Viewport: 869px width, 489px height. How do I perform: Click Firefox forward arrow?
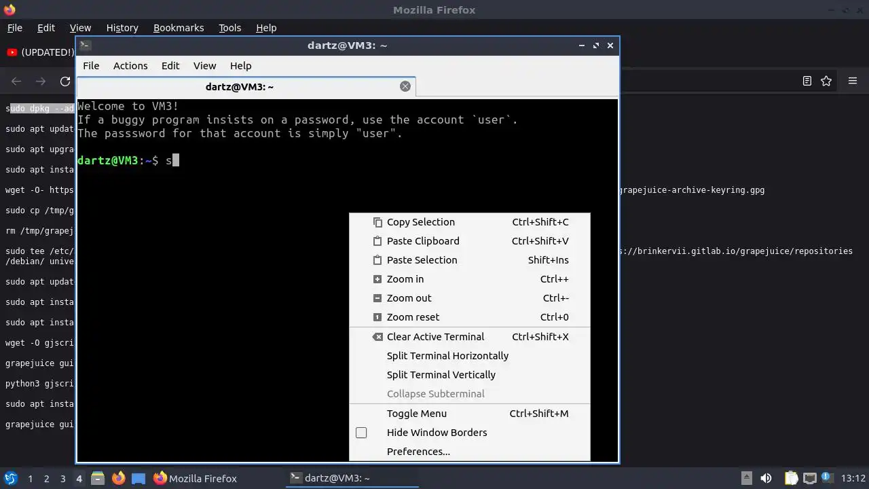pos(41,81)
